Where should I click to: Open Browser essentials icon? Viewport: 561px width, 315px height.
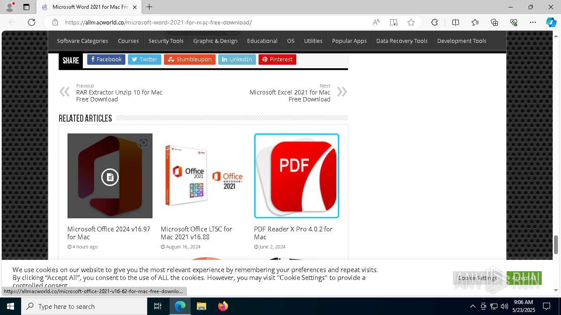(x=514, y=22)
